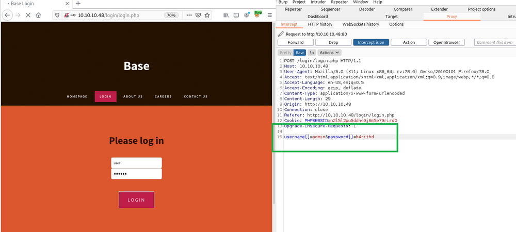
Task: Open the Firefox home page
Action: click(39, 15)
